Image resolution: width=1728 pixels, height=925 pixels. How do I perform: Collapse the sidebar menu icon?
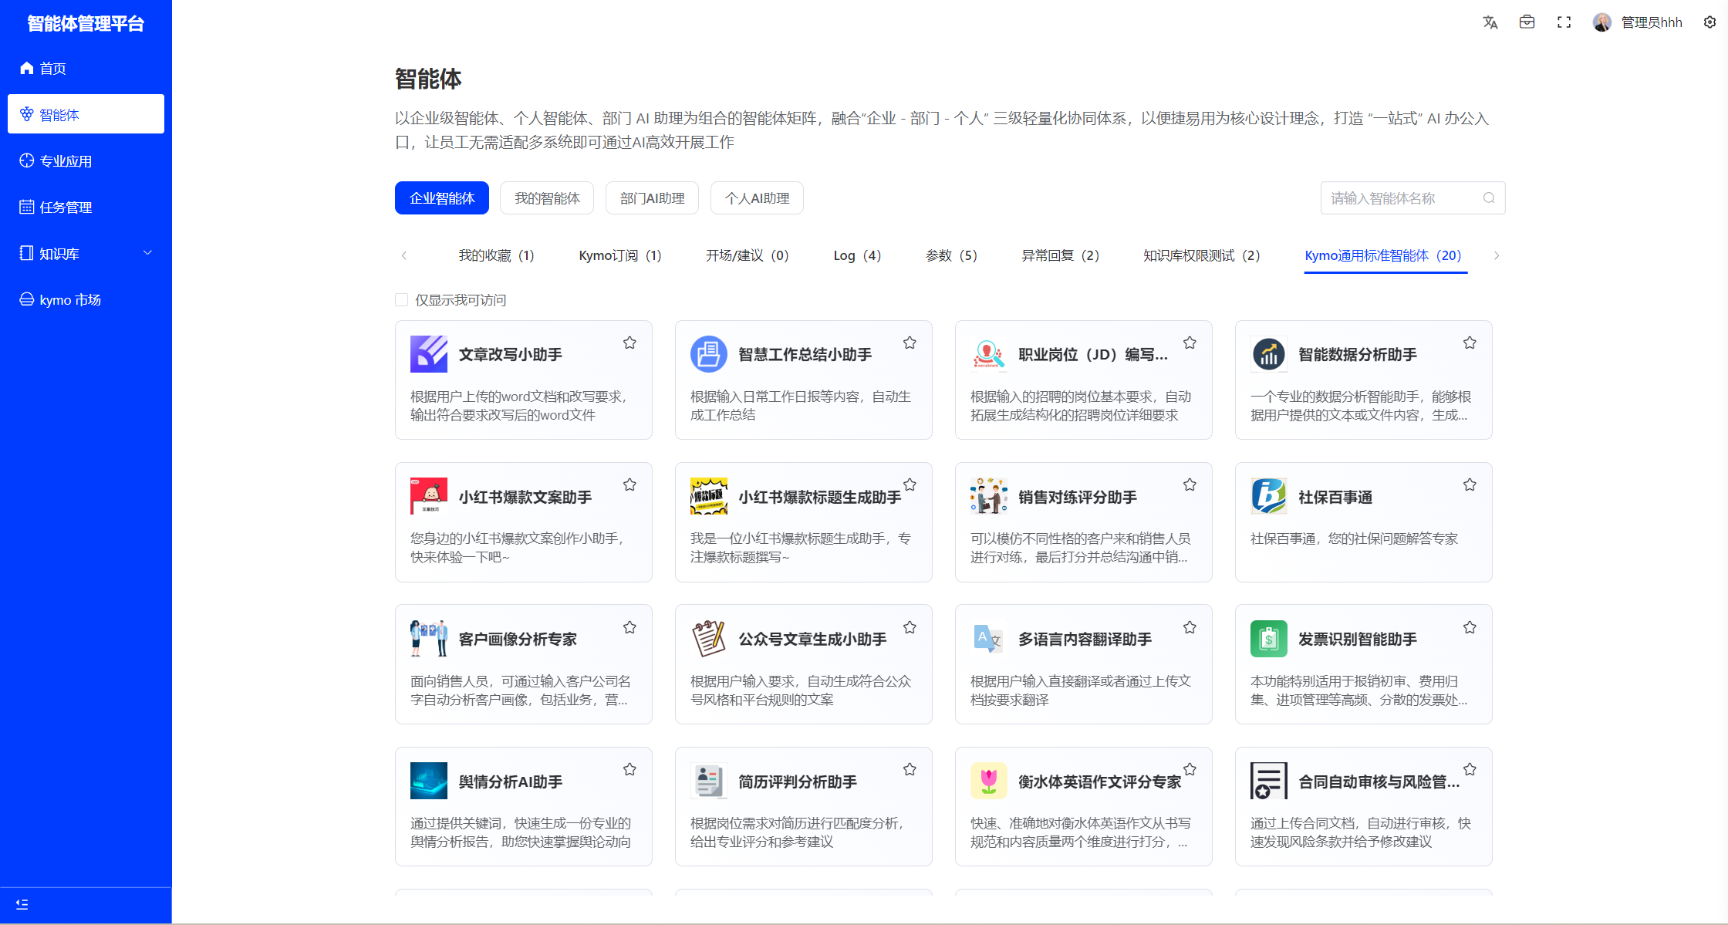[x=22, y=904]
